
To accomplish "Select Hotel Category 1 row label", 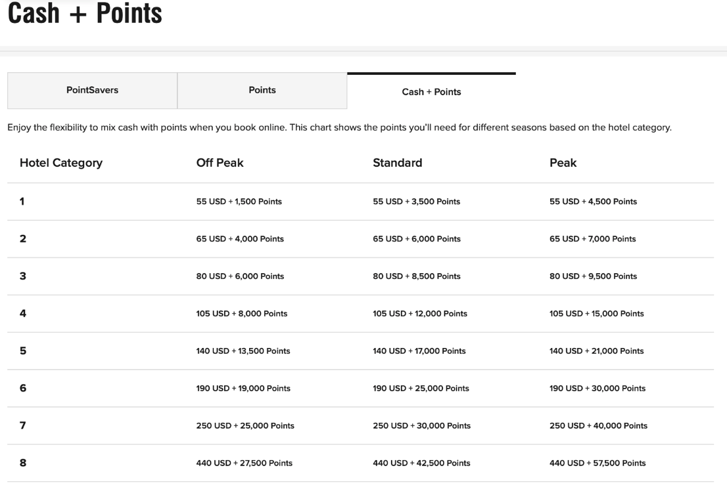I will tap(22, 202).
